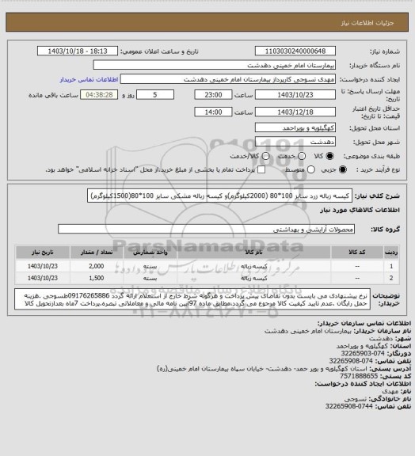Click the contact phone 32265908-074
The image size is (415, 456).
(x=351, y=361)
